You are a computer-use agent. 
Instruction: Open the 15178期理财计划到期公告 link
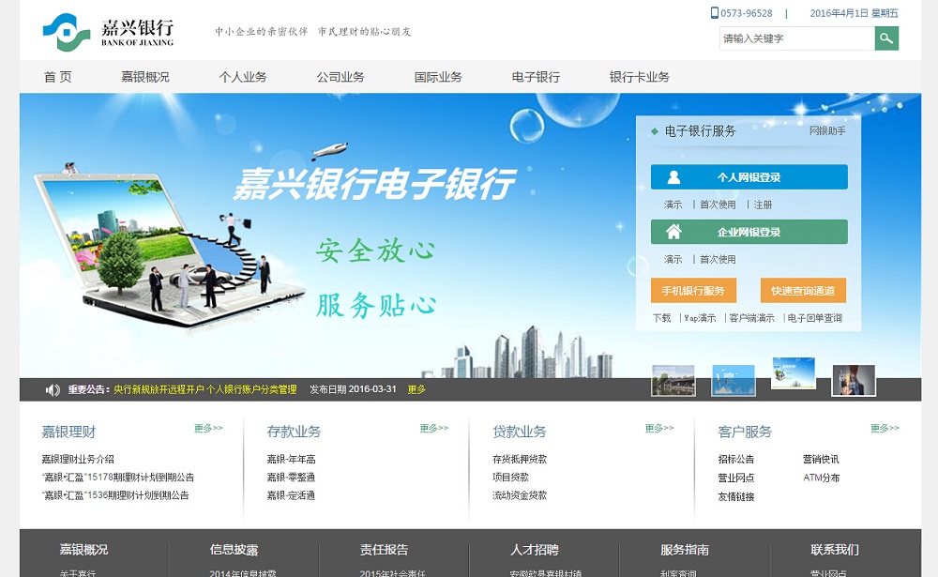[118, 477]
